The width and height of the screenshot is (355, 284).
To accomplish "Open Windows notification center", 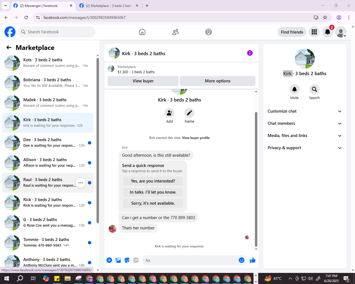I will point(346,278).
